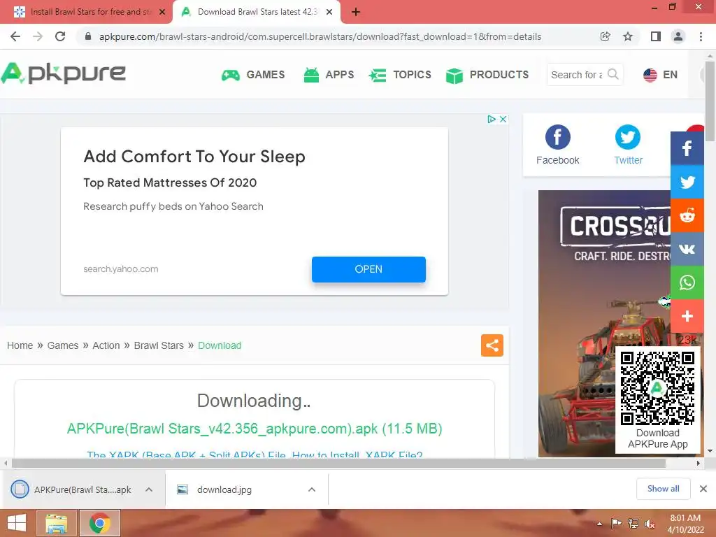Click the address bar URL

320,36
